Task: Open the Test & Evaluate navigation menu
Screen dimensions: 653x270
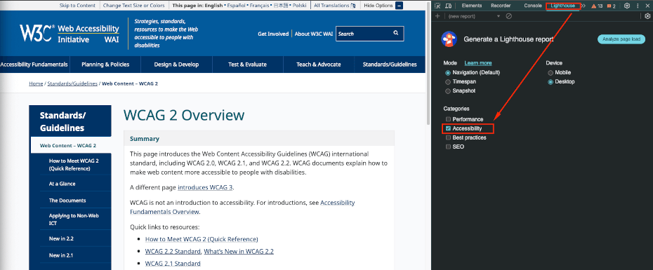Action: tap(247, 65)
